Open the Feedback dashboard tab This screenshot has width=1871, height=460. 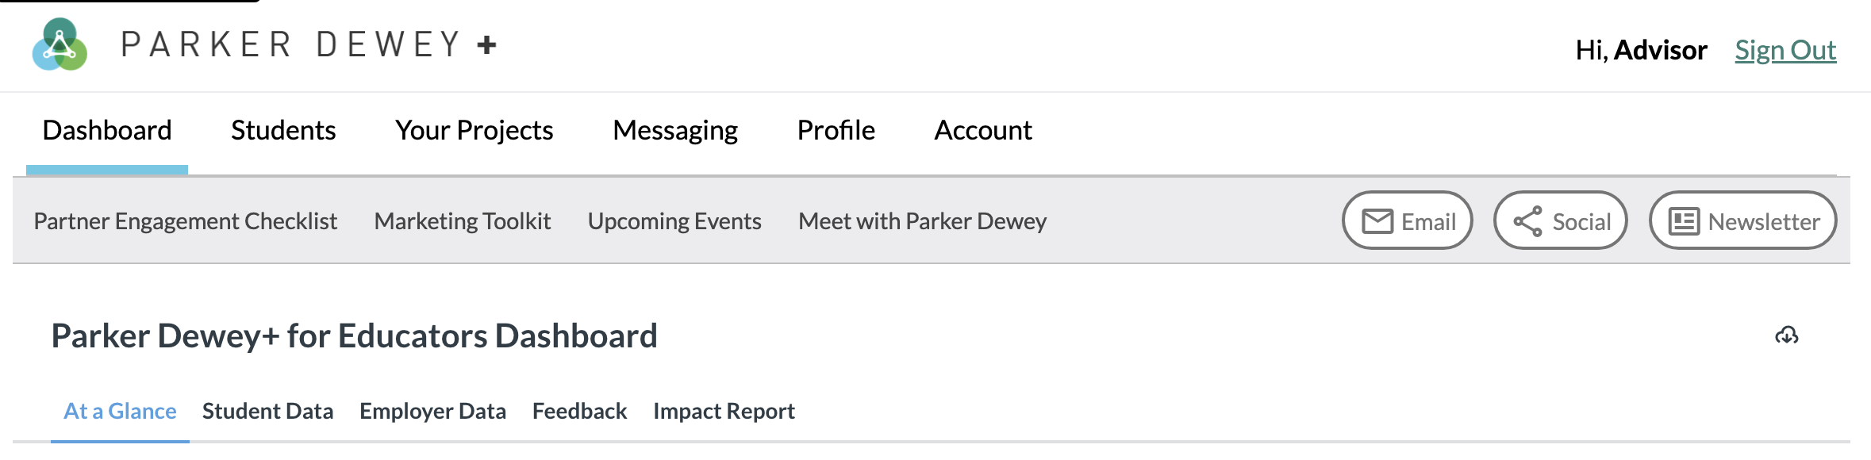[579, 411]
